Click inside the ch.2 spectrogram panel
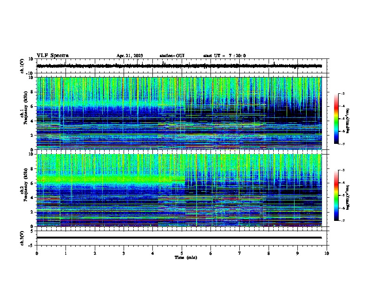 point(179,190)
